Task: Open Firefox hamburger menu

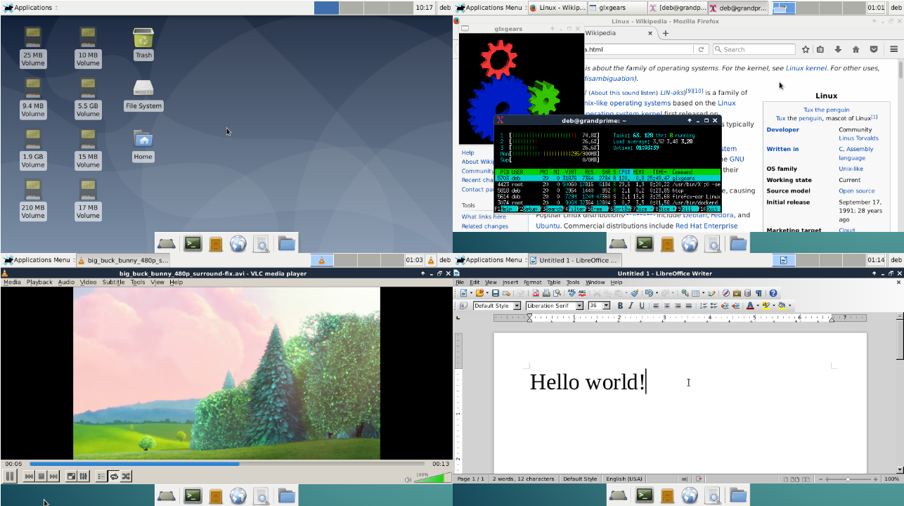Action: [x=893, y=49]
